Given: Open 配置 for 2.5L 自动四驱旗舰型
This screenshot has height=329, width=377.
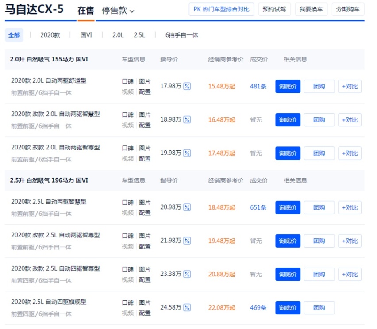Looking at the screenshot, I should tap(145, 313).
